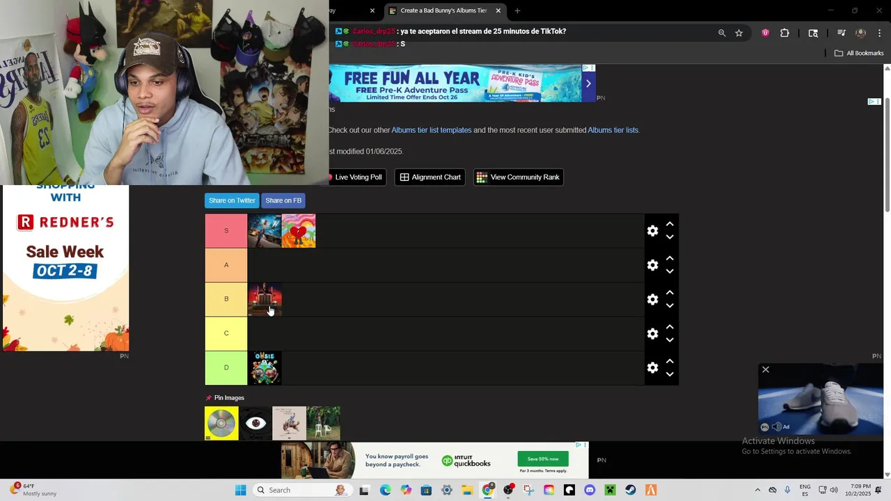891x501 pixels.
Task: Open the B tier row settings gear
Action: [x=652, y=299]
